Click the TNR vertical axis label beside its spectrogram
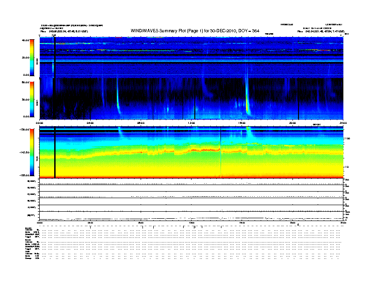Screen dimensions: 370x286 (x=37, y=160)
